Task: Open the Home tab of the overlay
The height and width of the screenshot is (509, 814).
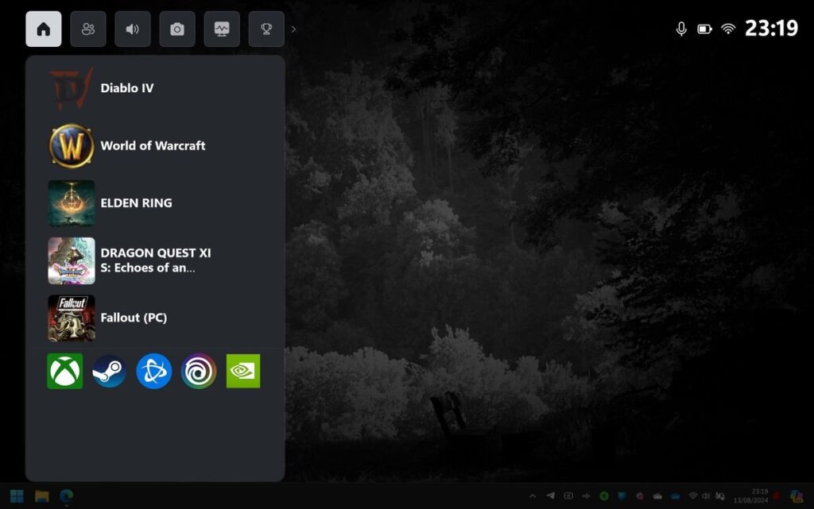Action: [44, 29]
